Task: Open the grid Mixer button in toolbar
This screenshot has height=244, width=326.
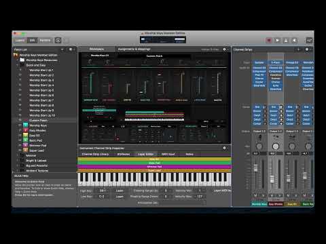Action: pos(309,41)
